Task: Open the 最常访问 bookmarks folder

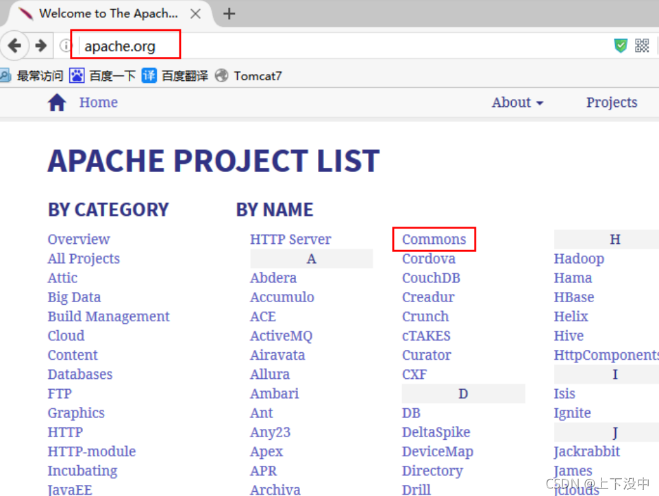Action: (x=31, y=76)
